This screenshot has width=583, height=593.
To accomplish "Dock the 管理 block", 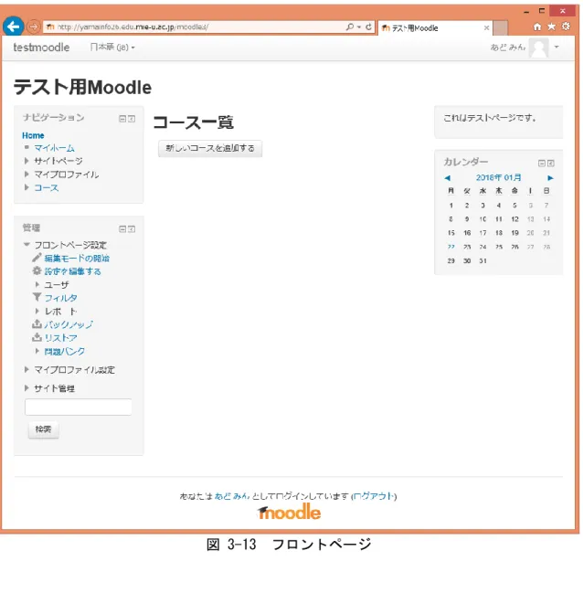I will click(132, 229).
